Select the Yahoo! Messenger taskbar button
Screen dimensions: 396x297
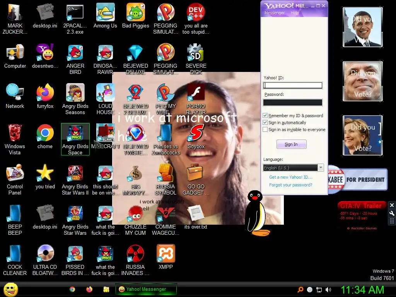pos(146,289)
